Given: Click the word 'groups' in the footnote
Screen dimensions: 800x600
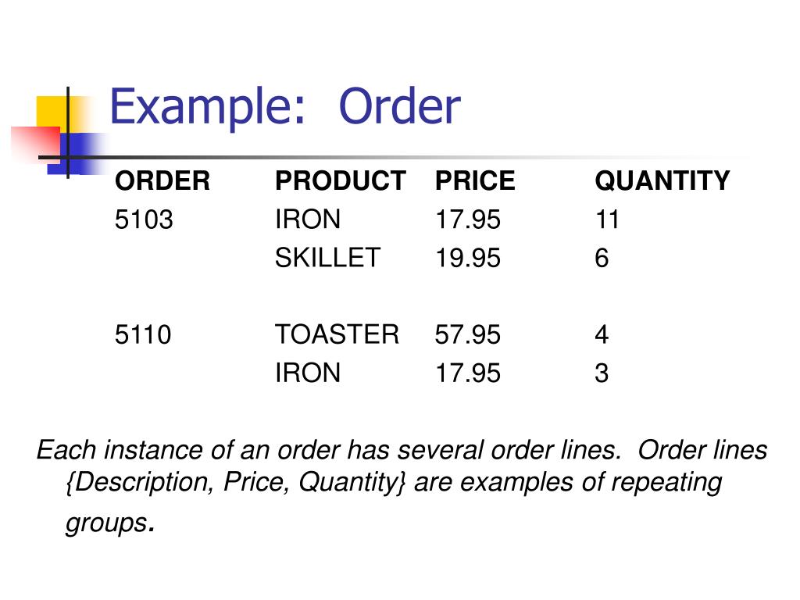Looking at the screenshot, I should point(106,523).
